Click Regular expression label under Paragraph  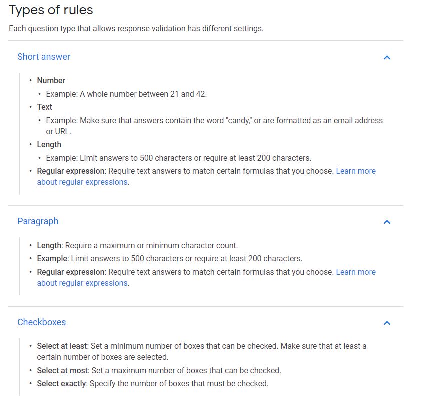click(71, 272)
